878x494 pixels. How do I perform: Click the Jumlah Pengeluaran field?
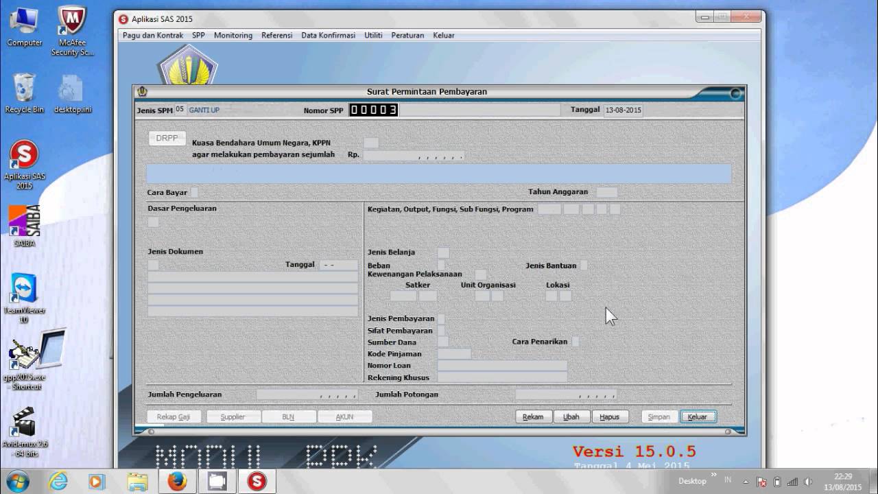coord(307,395)
